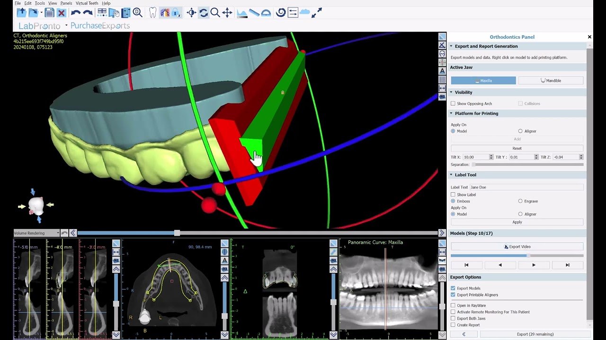This screenshot has height=340, width=606.
Task: Click the Cloud icon in toolbar
Action: tap(305, 13)
